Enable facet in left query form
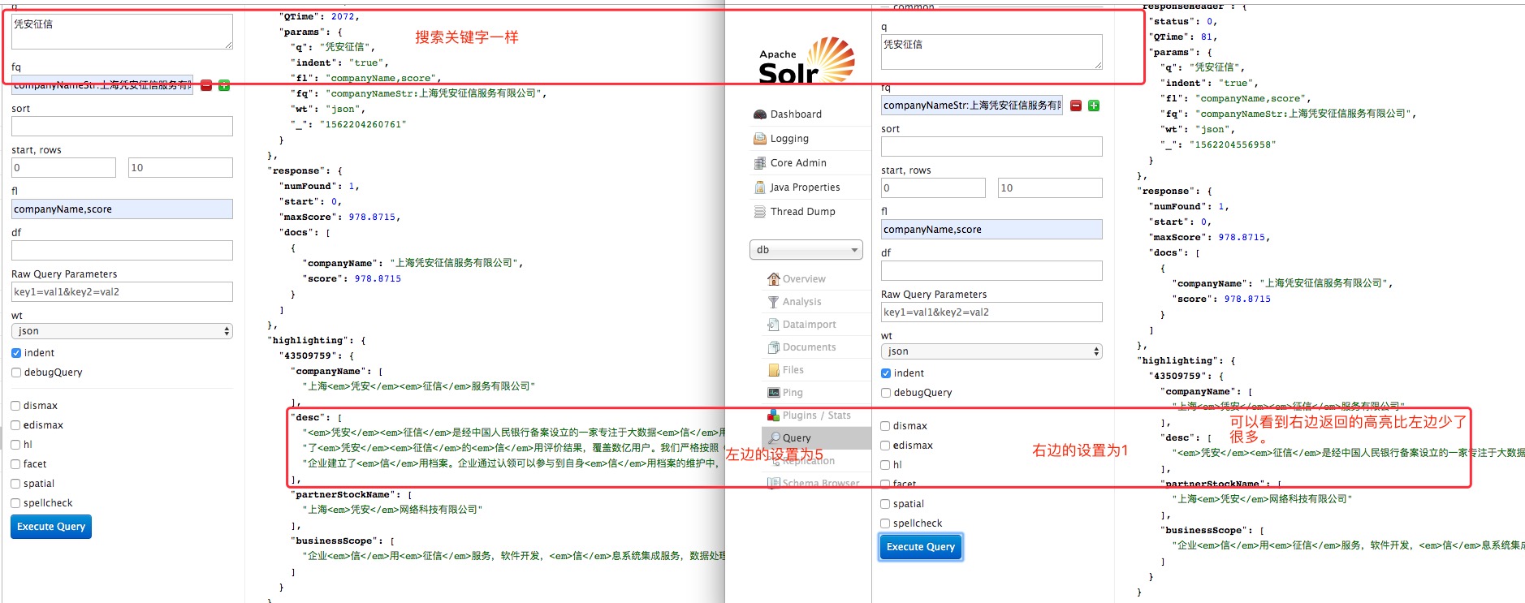 point(16,464)
